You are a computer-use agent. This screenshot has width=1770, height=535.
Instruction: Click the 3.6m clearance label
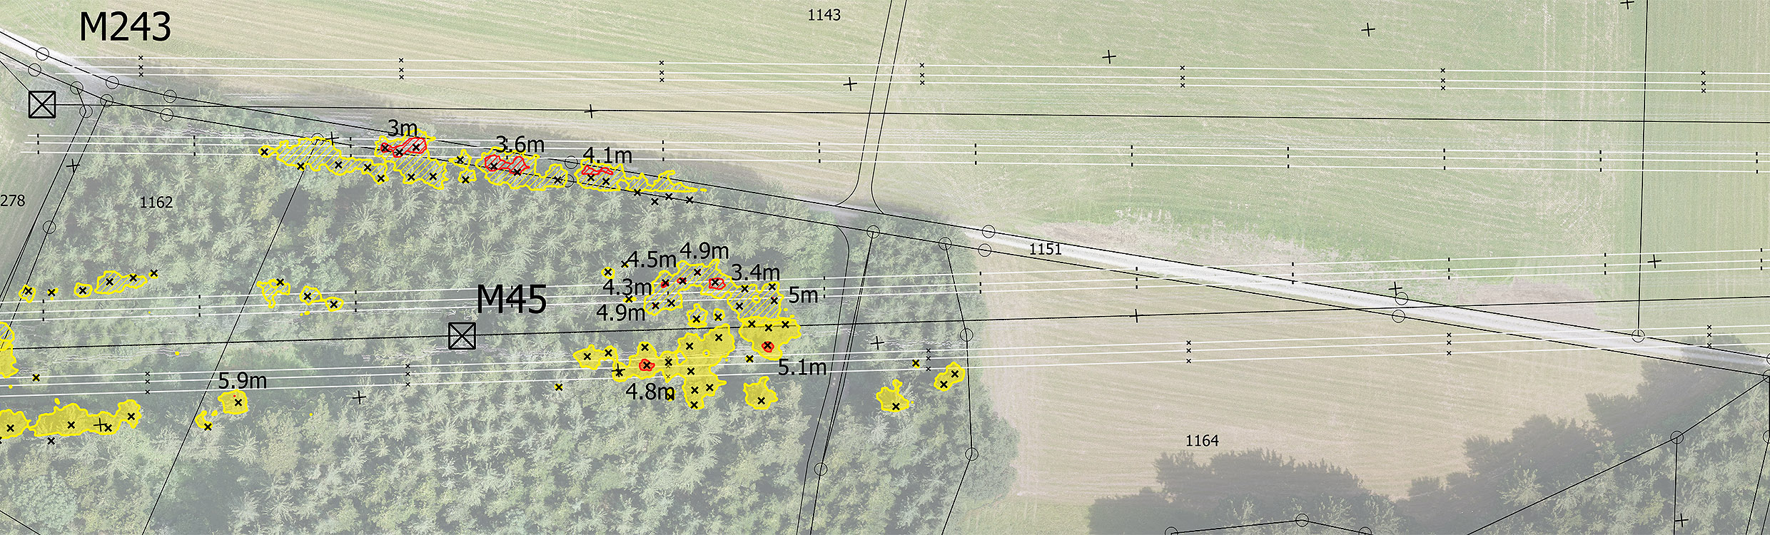pos(520,145)
